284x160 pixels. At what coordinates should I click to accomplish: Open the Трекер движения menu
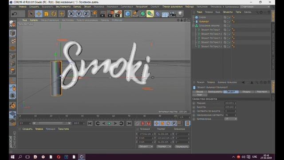tap(172, 7)
